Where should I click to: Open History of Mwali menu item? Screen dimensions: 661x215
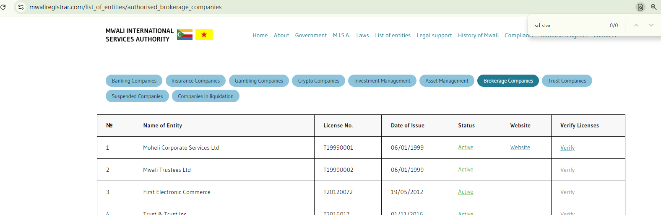[x=478, y=36]
